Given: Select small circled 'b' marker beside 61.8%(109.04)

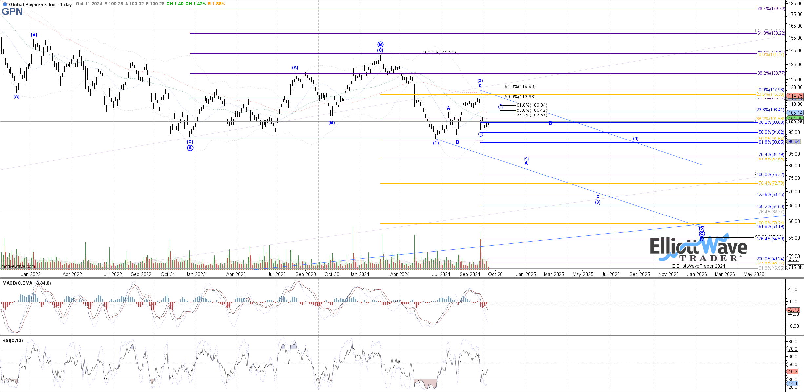Looking at the screenshot, I should [500, 107].
